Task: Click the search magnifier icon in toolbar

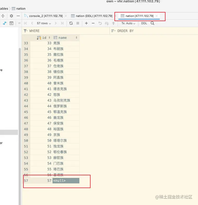Action: point(152,23)
